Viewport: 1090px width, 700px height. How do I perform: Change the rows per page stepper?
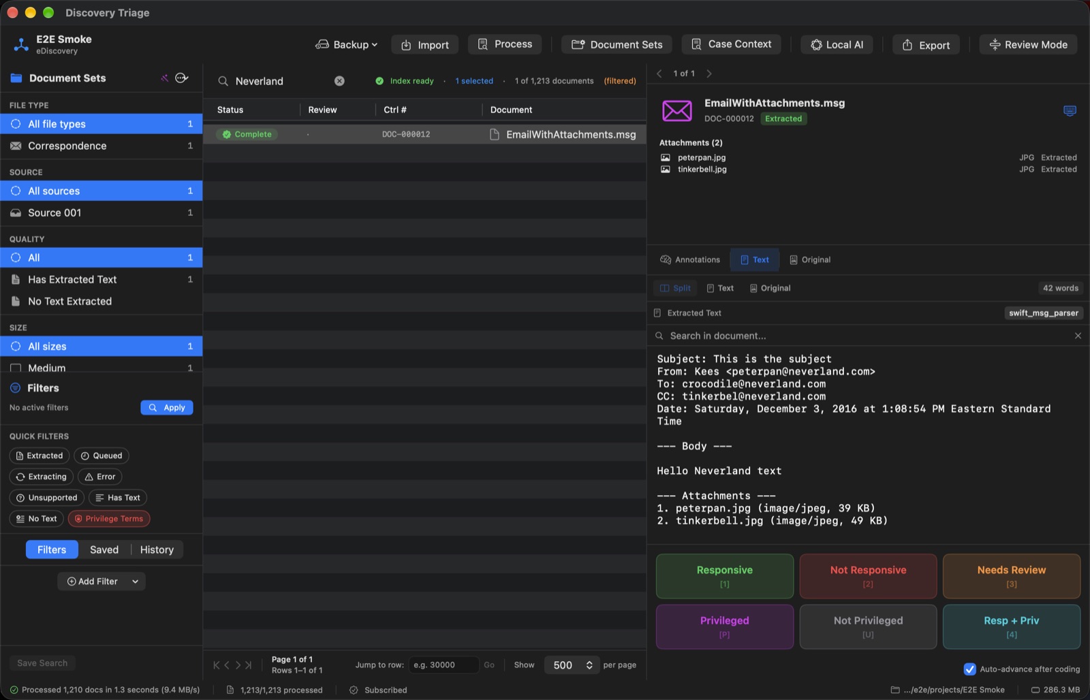pyautogui.click(x=589, y=665)
